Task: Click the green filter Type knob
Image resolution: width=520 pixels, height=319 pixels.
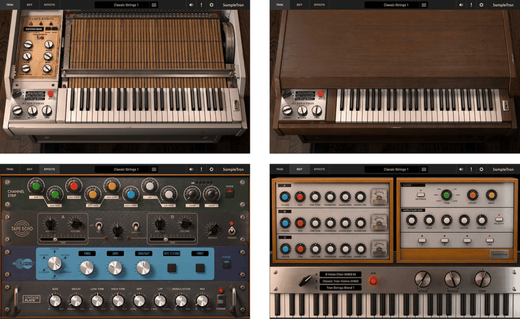Action: tap(446, 195)
